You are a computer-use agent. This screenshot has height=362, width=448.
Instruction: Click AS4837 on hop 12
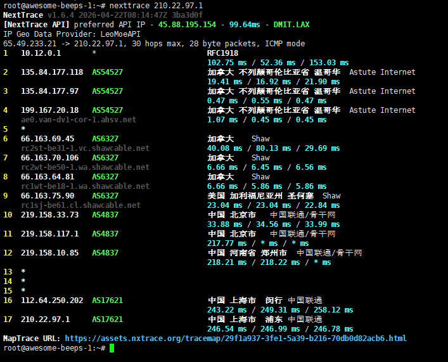(105, 253)
